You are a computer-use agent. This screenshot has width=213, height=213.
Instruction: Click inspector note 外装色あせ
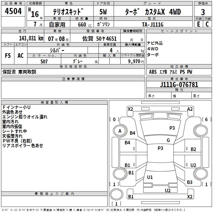[x=12, y=112]
